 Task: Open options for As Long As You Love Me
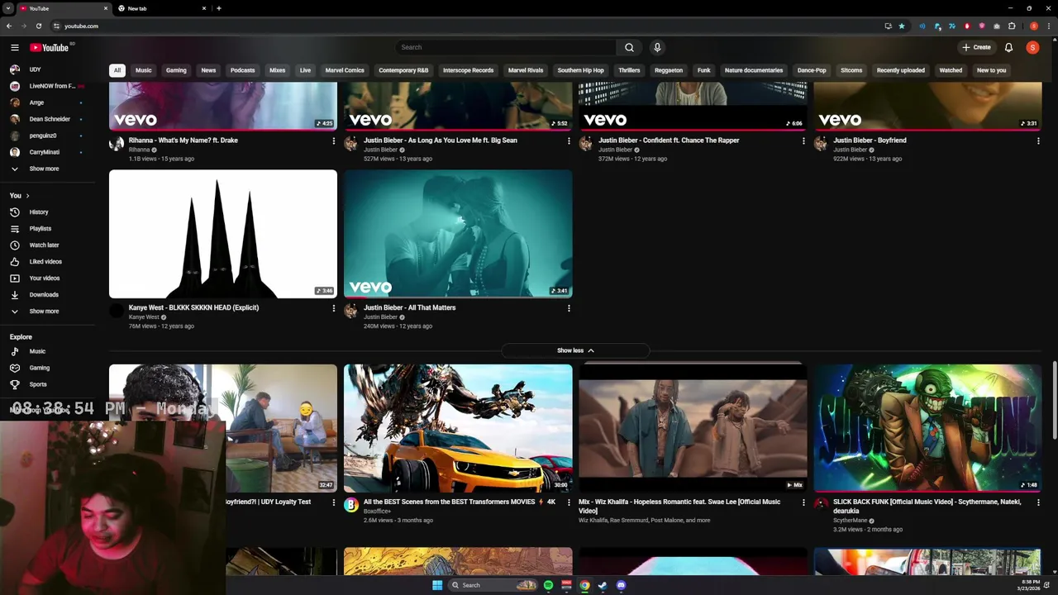tap(569, 141)
